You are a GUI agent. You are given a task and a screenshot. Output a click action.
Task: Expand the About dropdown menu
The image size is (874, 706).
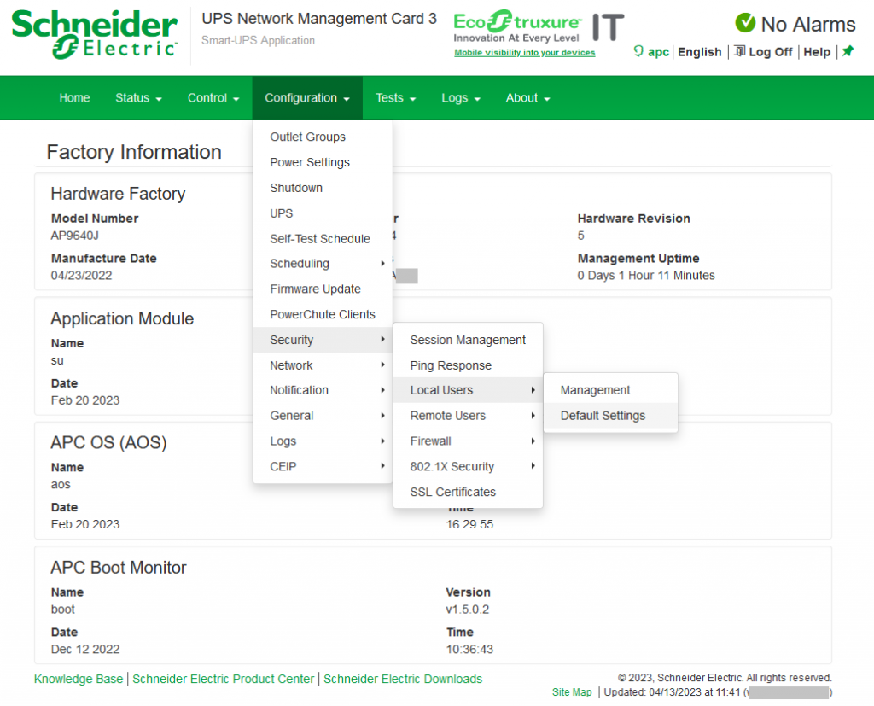coord(527,98)
